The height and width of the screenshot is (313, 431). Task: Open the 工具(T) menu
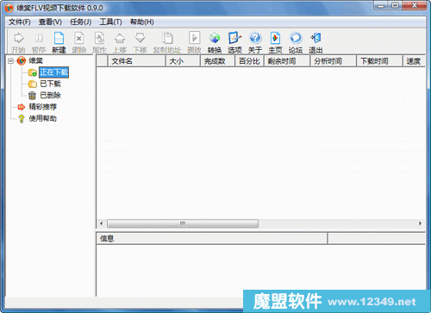pos(110,22)
